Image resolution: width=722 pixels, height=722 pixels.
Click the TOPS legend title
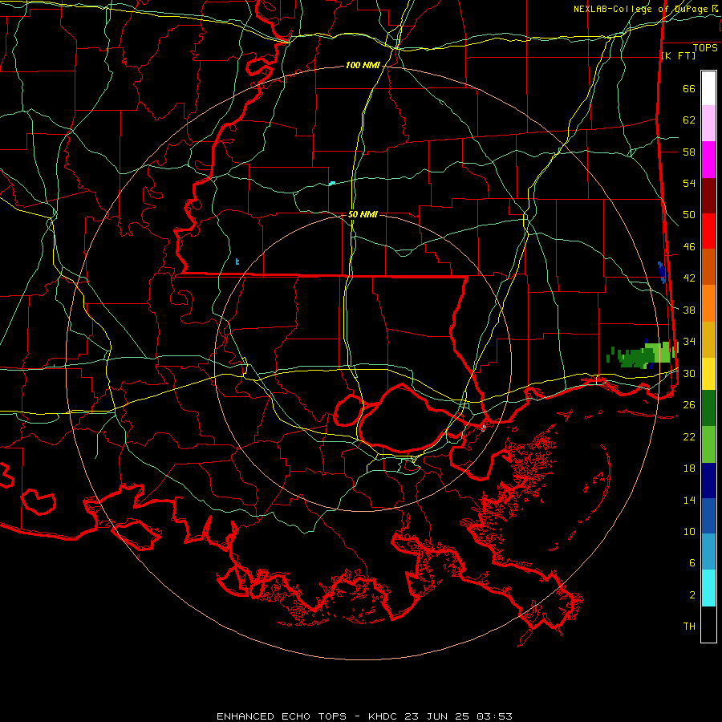point(705,48)
